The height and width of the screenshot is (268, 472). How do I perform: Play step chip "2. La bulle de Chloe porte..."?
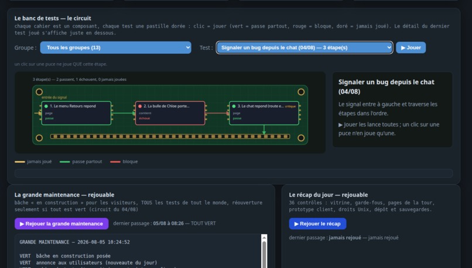coord(170,113)
